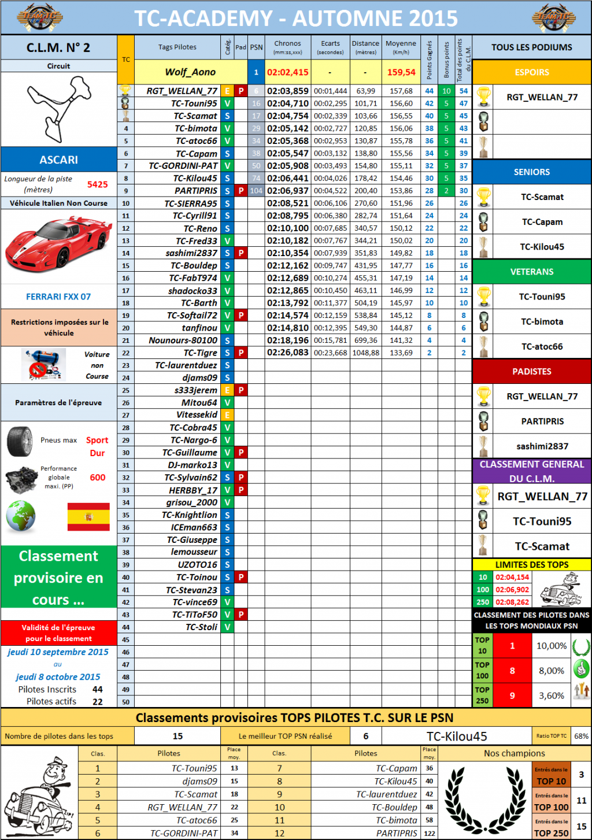Click the green Classement provisoire en cours banner
592x840 pixels.
click(59, 578)
